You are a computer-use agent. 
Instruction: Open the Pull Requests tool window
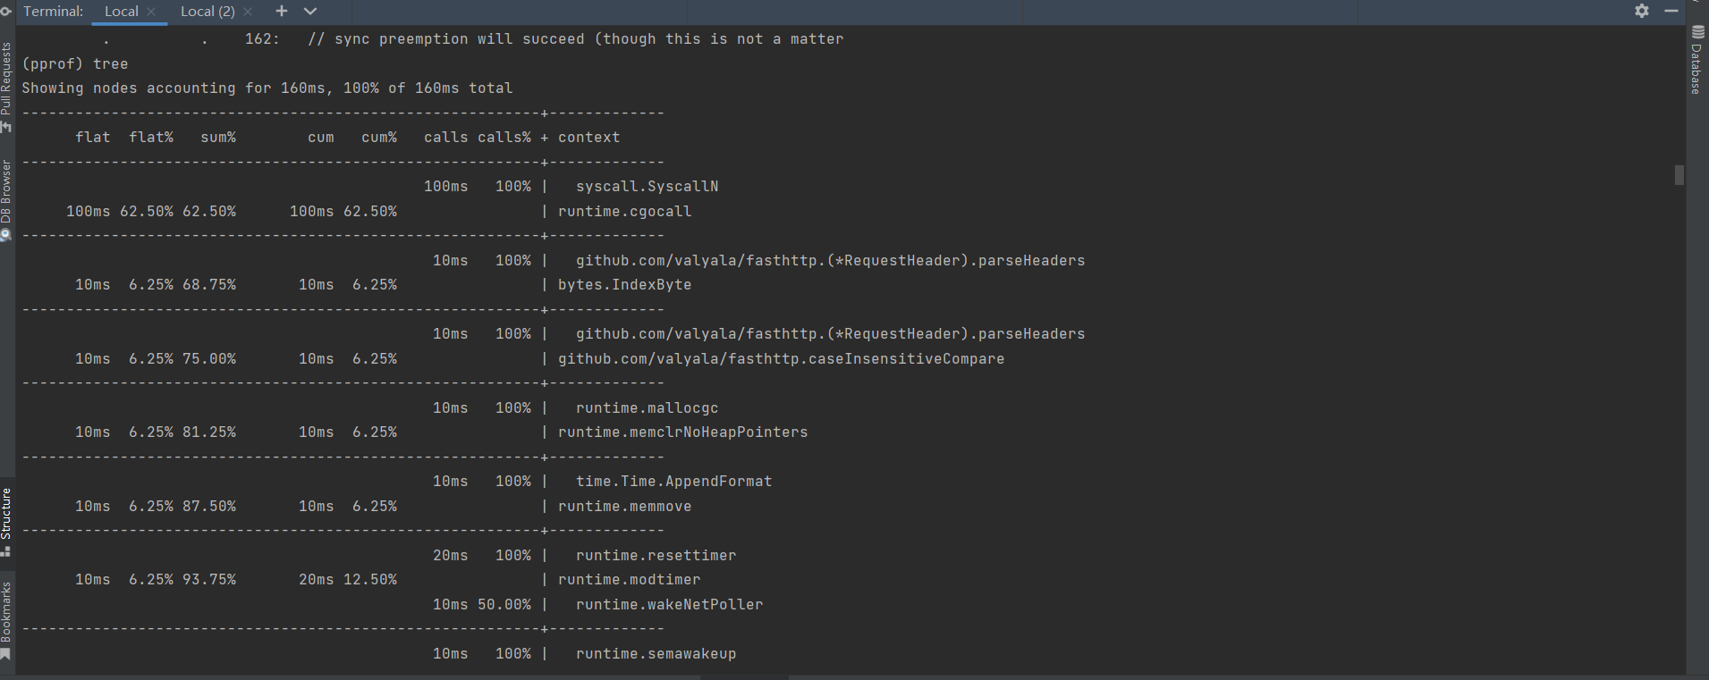(x=6, y=80)
